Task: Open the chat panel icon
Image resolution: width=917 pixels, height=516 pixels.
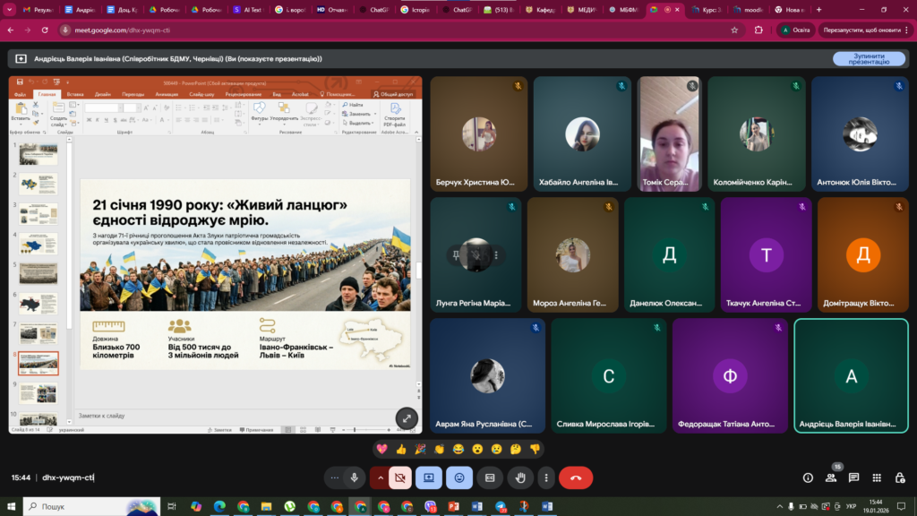Action: pyautogui.click(x=853, y=477)
